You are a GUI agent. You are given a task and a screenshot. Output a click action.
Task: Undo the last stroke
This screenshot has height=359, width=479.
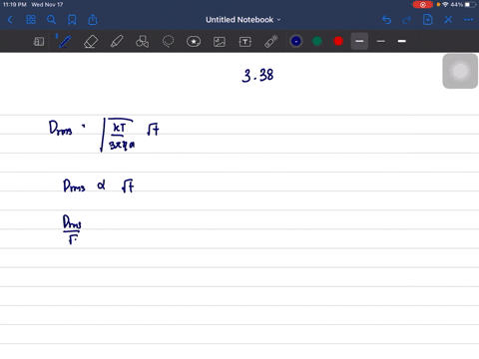(386, 20)
